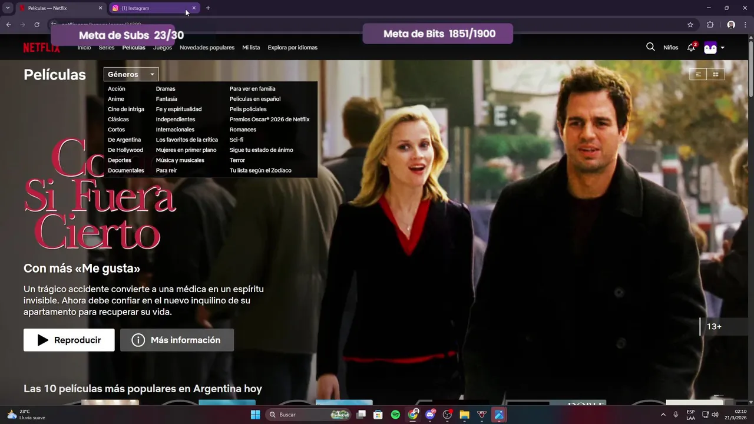Open the Netflix search icon
The height and width of the screenshot is (424, 754).
coord(650,47)
